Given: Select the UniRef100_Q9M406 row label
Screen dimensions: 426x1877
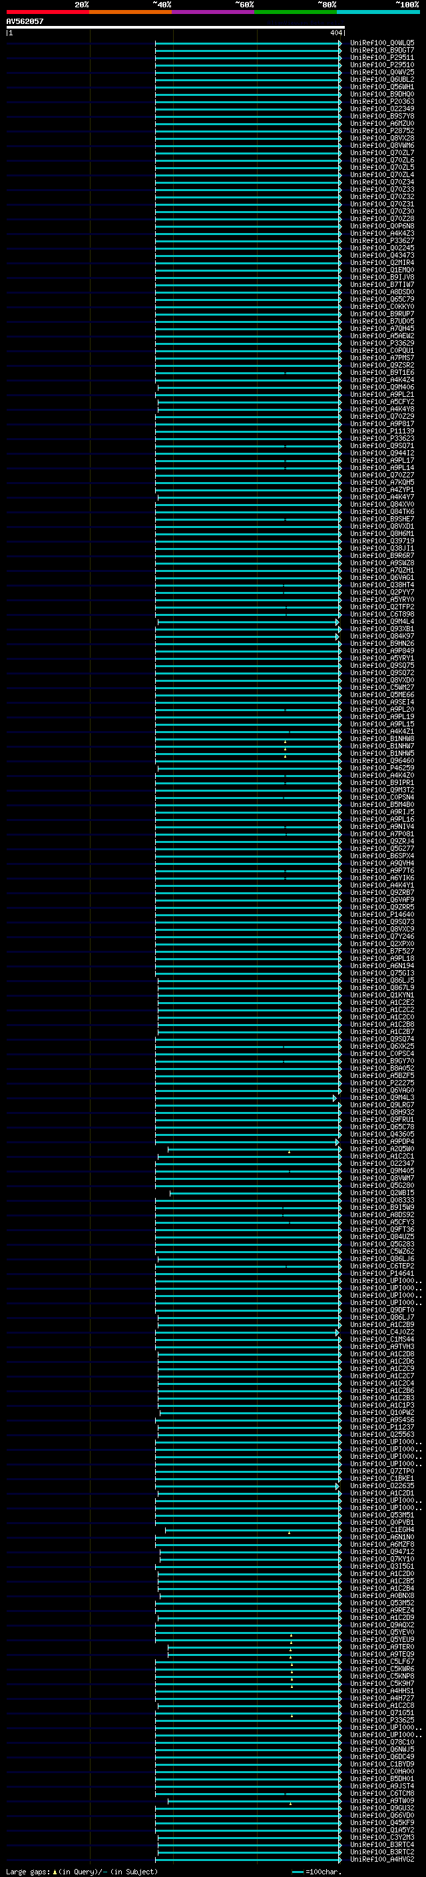Looking at the screenshot, I should [381, 387].
